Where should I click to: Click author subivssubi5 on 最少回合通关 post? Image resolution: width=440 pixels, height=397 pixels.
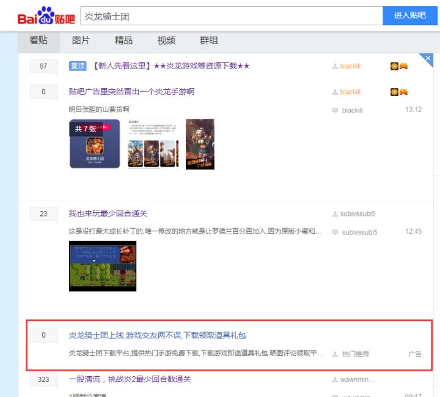pyautogui.click(x=358, y=214)
